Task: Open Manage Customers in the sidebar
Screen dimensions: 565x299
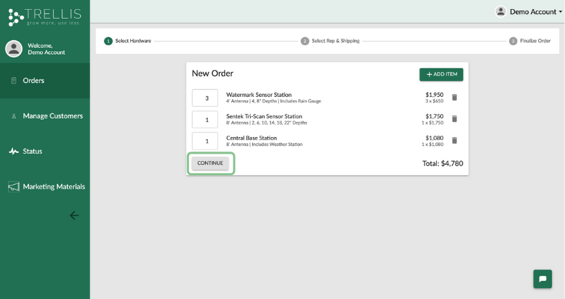Action: pos(45,116)
